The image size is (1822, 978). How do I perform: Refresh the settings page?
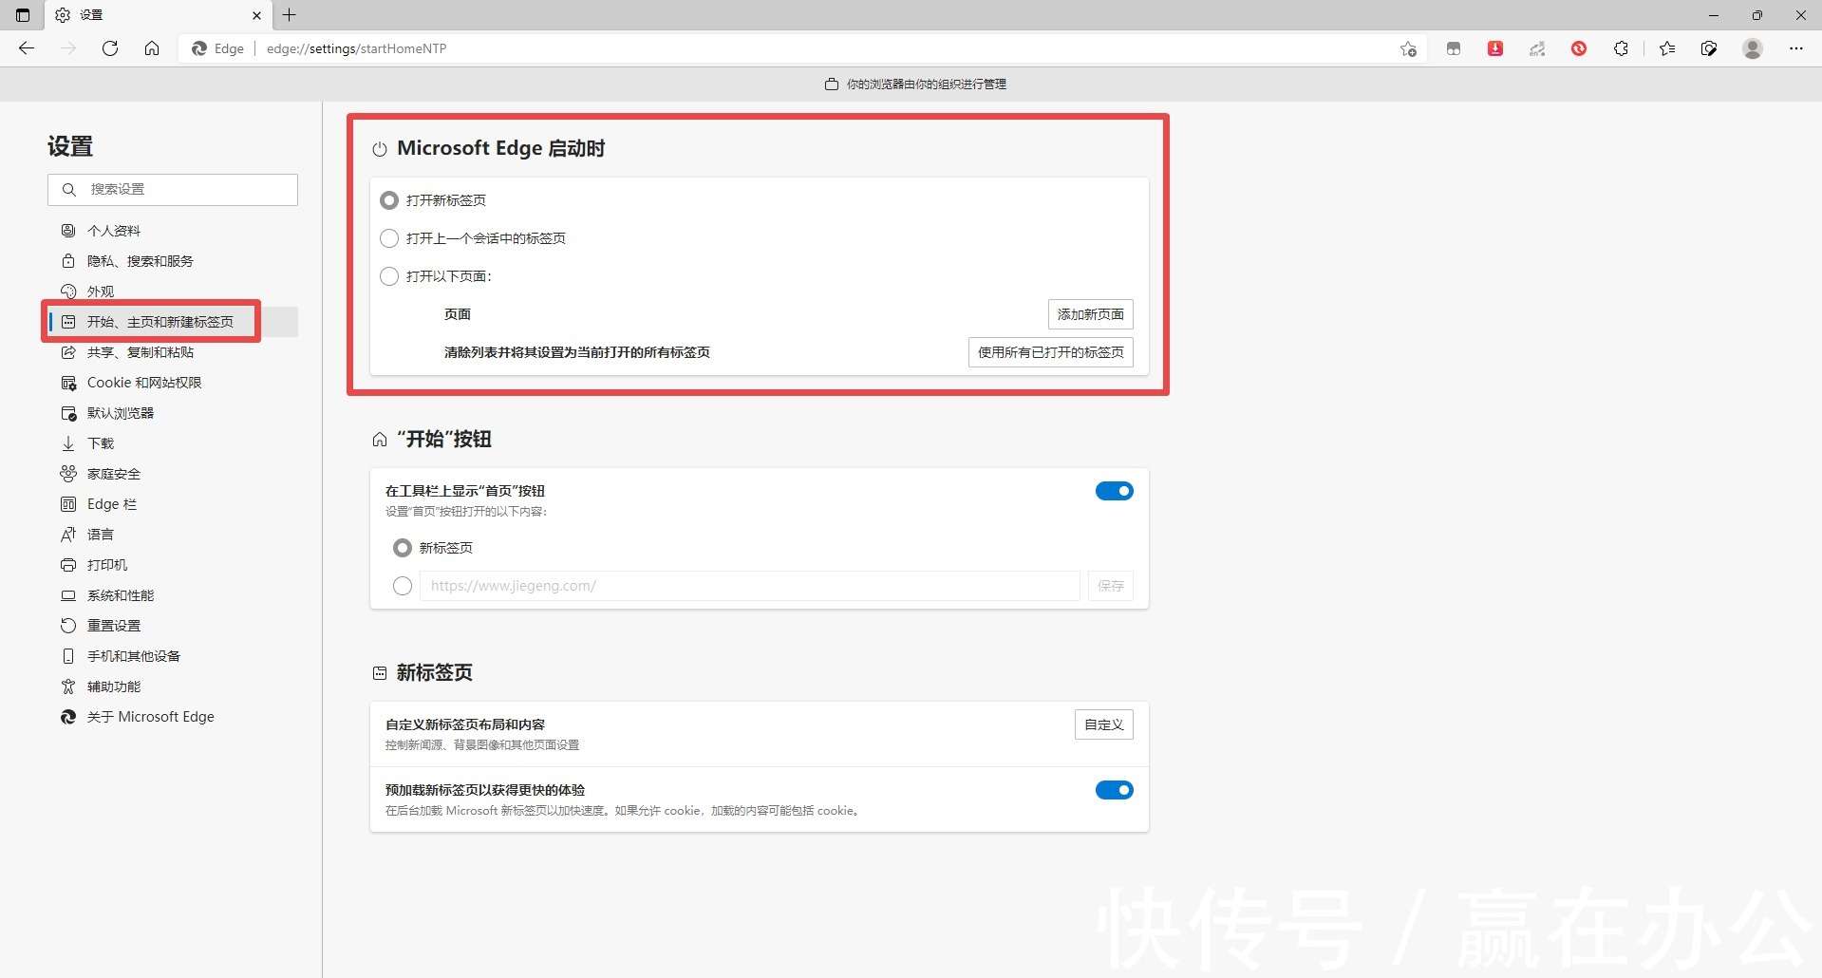pos(110,48)
